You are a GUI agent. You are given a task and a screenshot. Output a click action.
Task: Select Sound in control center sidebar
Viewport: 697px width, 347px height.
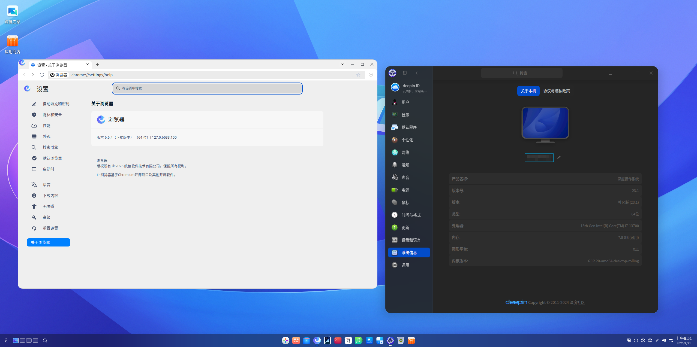409,178
